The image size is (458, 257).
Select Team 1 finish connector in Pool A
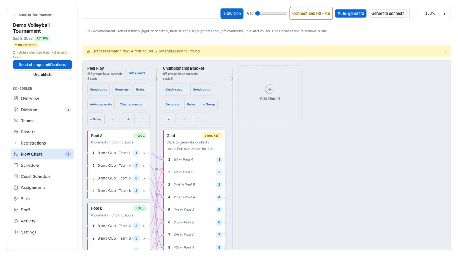point(150,153)
